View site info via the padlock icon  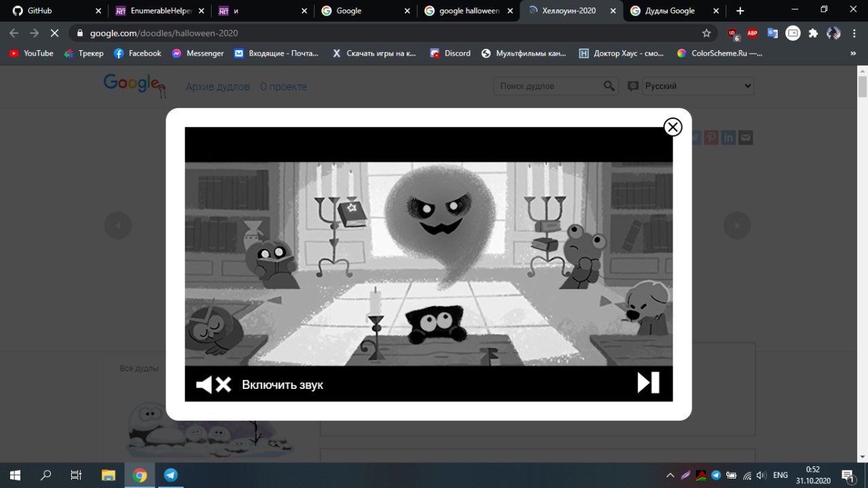click(x=80, y=33)
